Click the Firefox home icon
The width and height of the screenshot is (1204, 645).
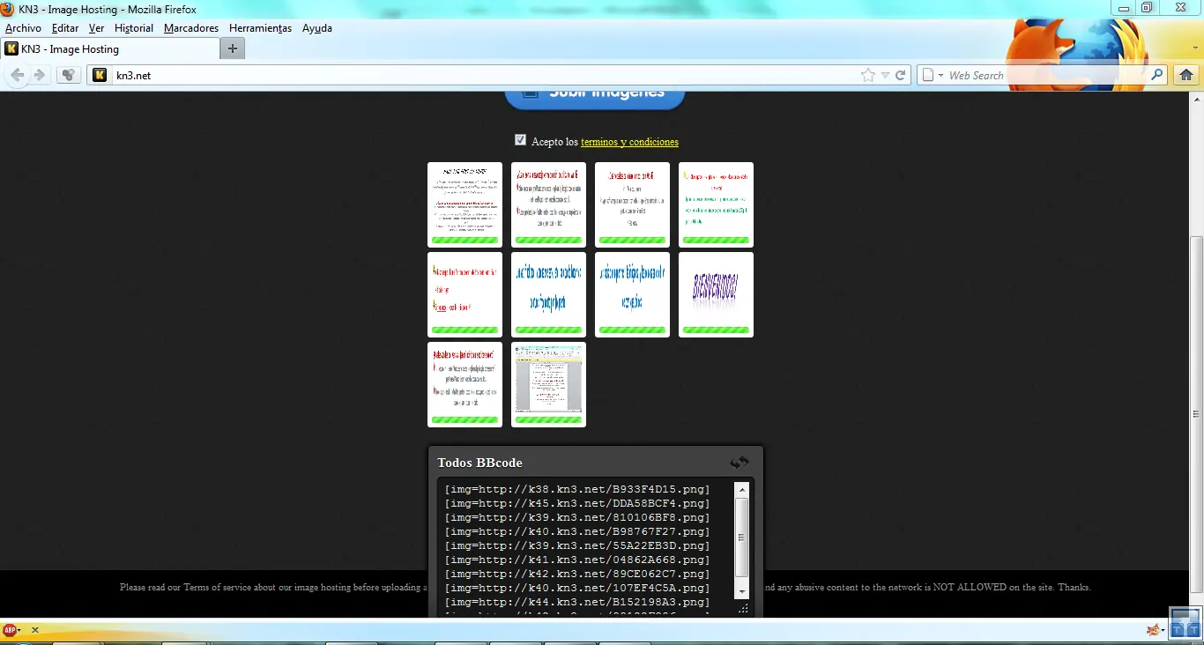[x=1186, y=75]
